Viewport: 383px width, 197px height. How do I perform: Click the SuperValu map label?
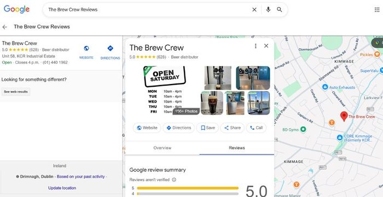369,70
